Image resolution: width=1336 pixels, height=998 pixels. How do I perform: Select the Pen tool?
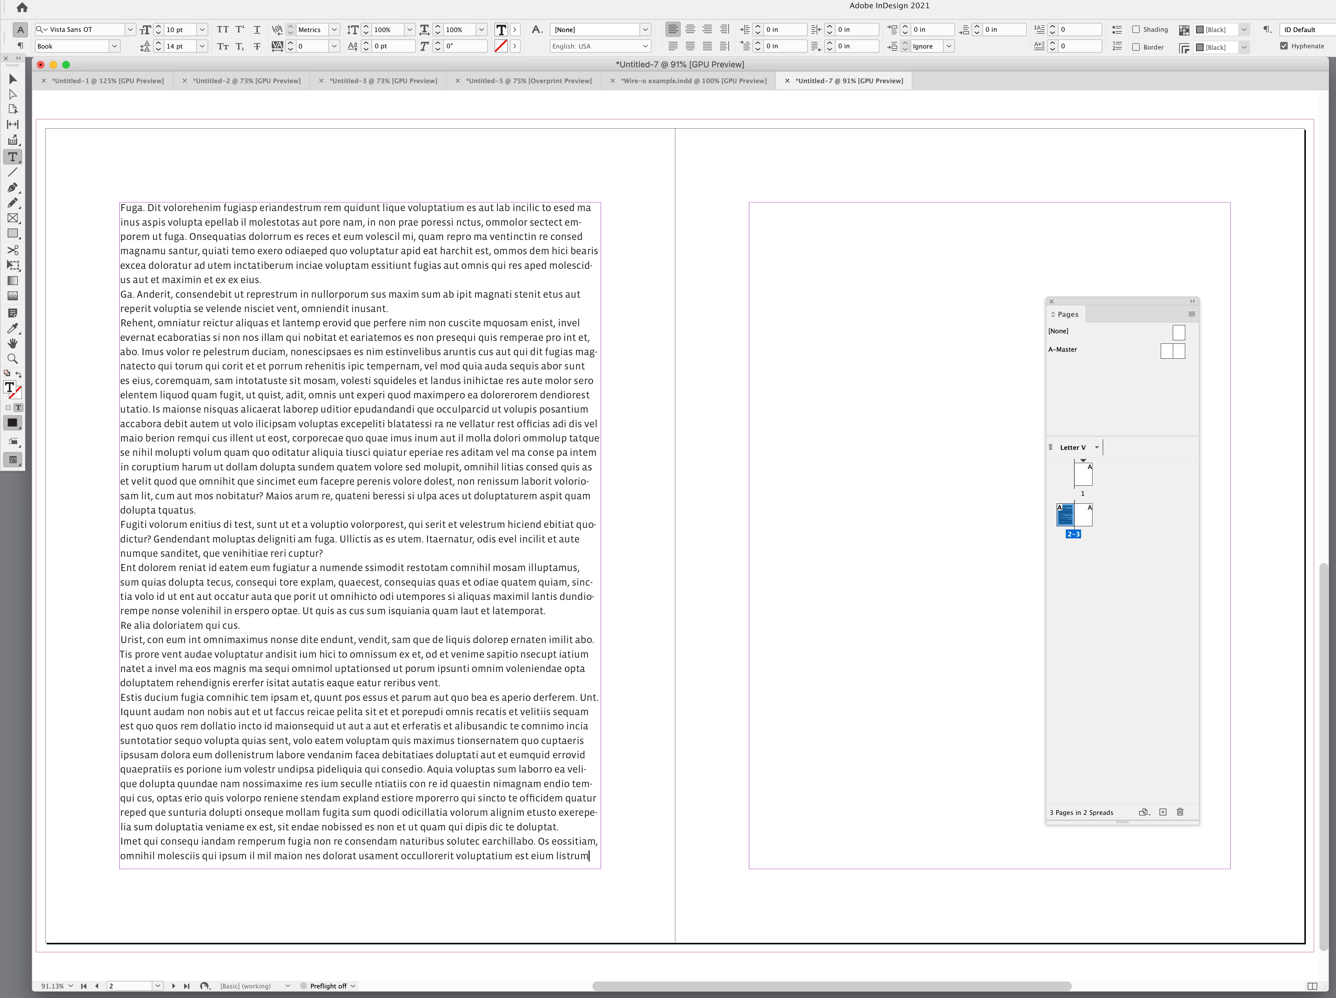point(13,187)
